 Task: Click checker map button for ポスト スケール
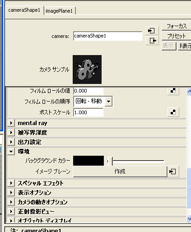[x=173, y=112]
